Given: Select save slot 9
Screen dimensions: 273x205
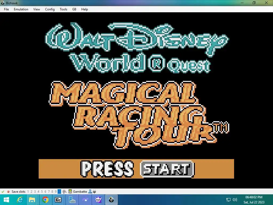Looking at the screenshot, I should tap(56, 192).
